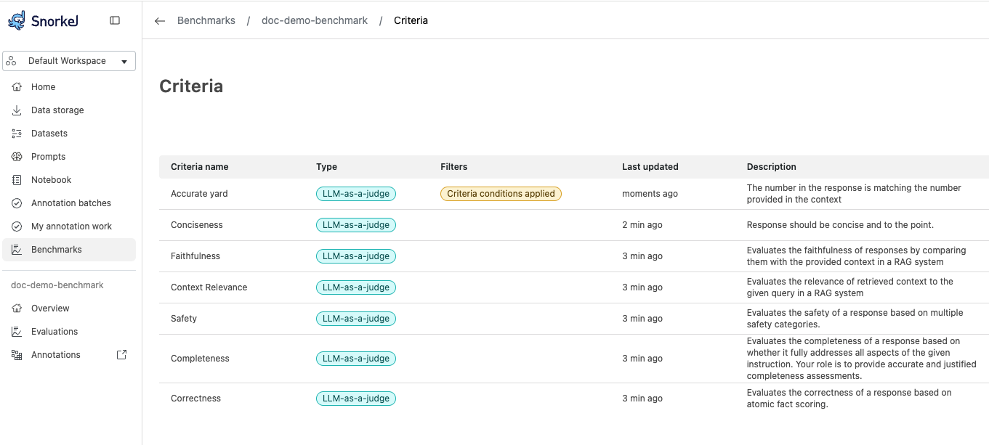Screen dimensions: 989x445
Task: Click the doc-demo-benchmark breadcrumb link
Action: click(x=315, y=21)
